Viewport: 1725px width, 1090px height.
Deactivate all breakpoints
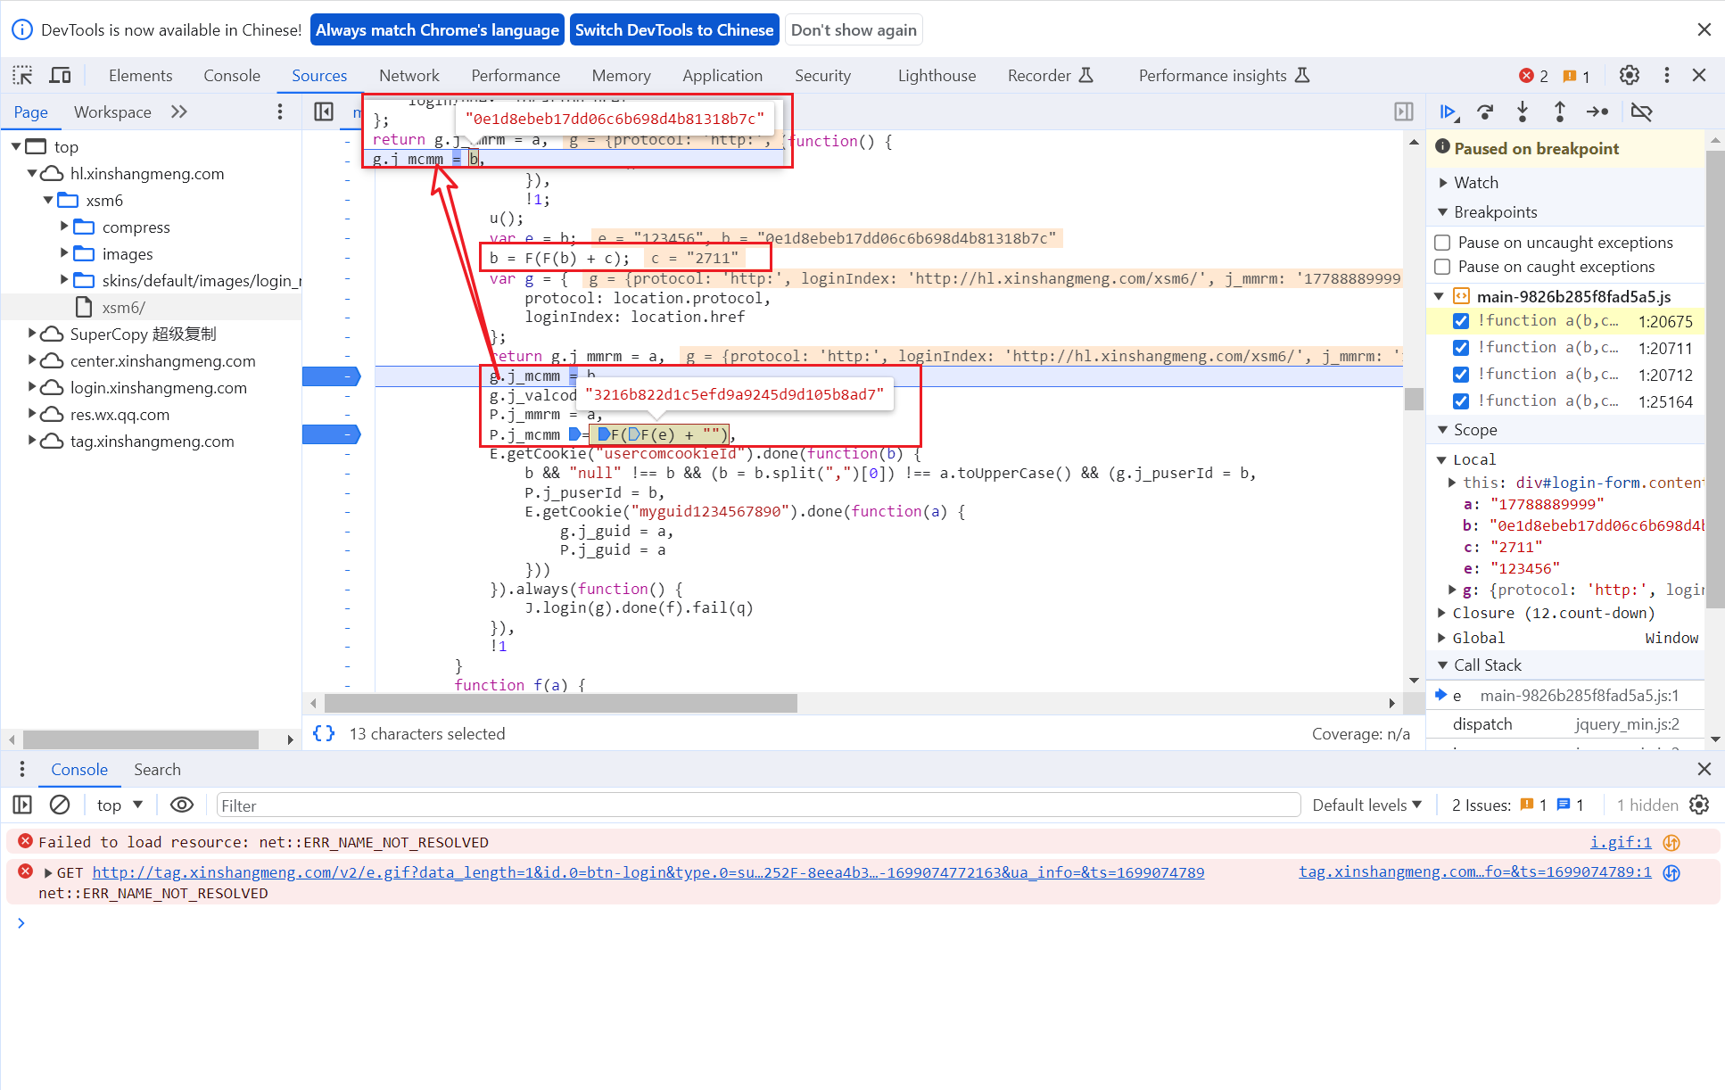(x=1641, y=112)
